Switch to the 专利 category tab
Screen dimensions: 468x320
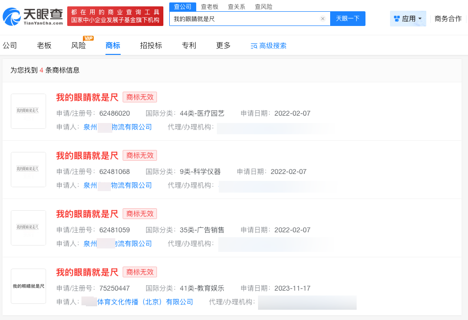(x=188, y=45)
